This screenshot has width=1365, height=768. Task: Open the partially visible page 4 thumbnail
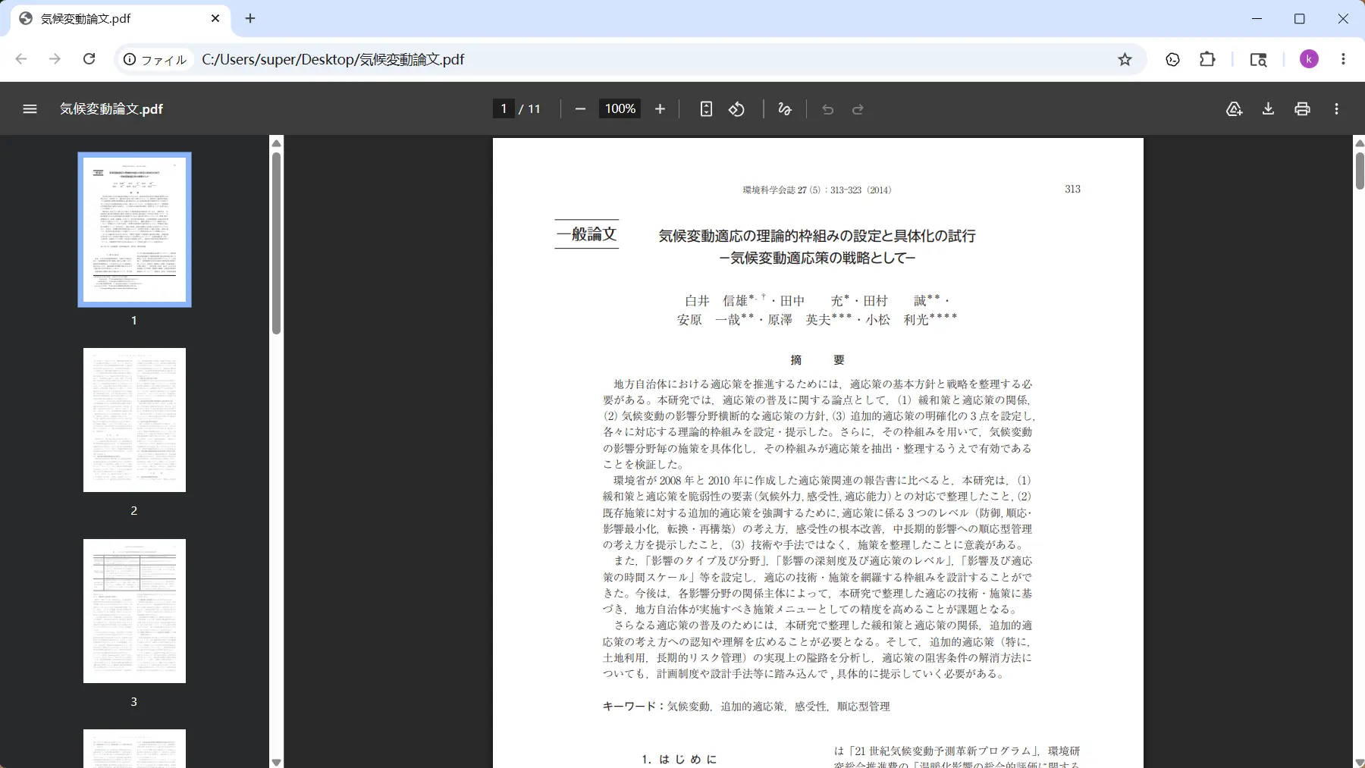coord(134,749)
